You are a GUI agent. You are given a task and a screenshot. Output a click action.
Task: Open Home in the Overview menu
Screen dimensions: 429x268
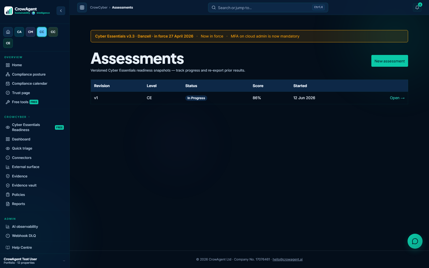(35, 65)
